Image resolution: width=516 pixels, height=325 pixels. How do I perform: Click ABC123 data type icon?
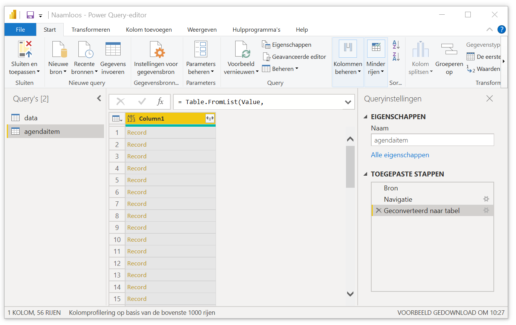(x=131, y=118)
